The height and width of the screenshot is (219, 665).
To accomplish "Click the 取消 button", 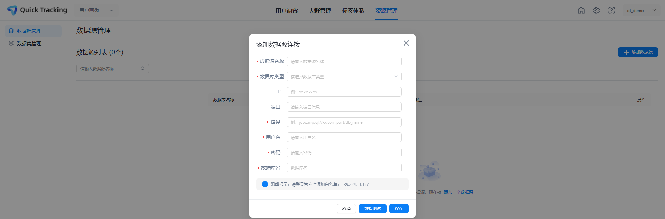I will tap(346, 209).
